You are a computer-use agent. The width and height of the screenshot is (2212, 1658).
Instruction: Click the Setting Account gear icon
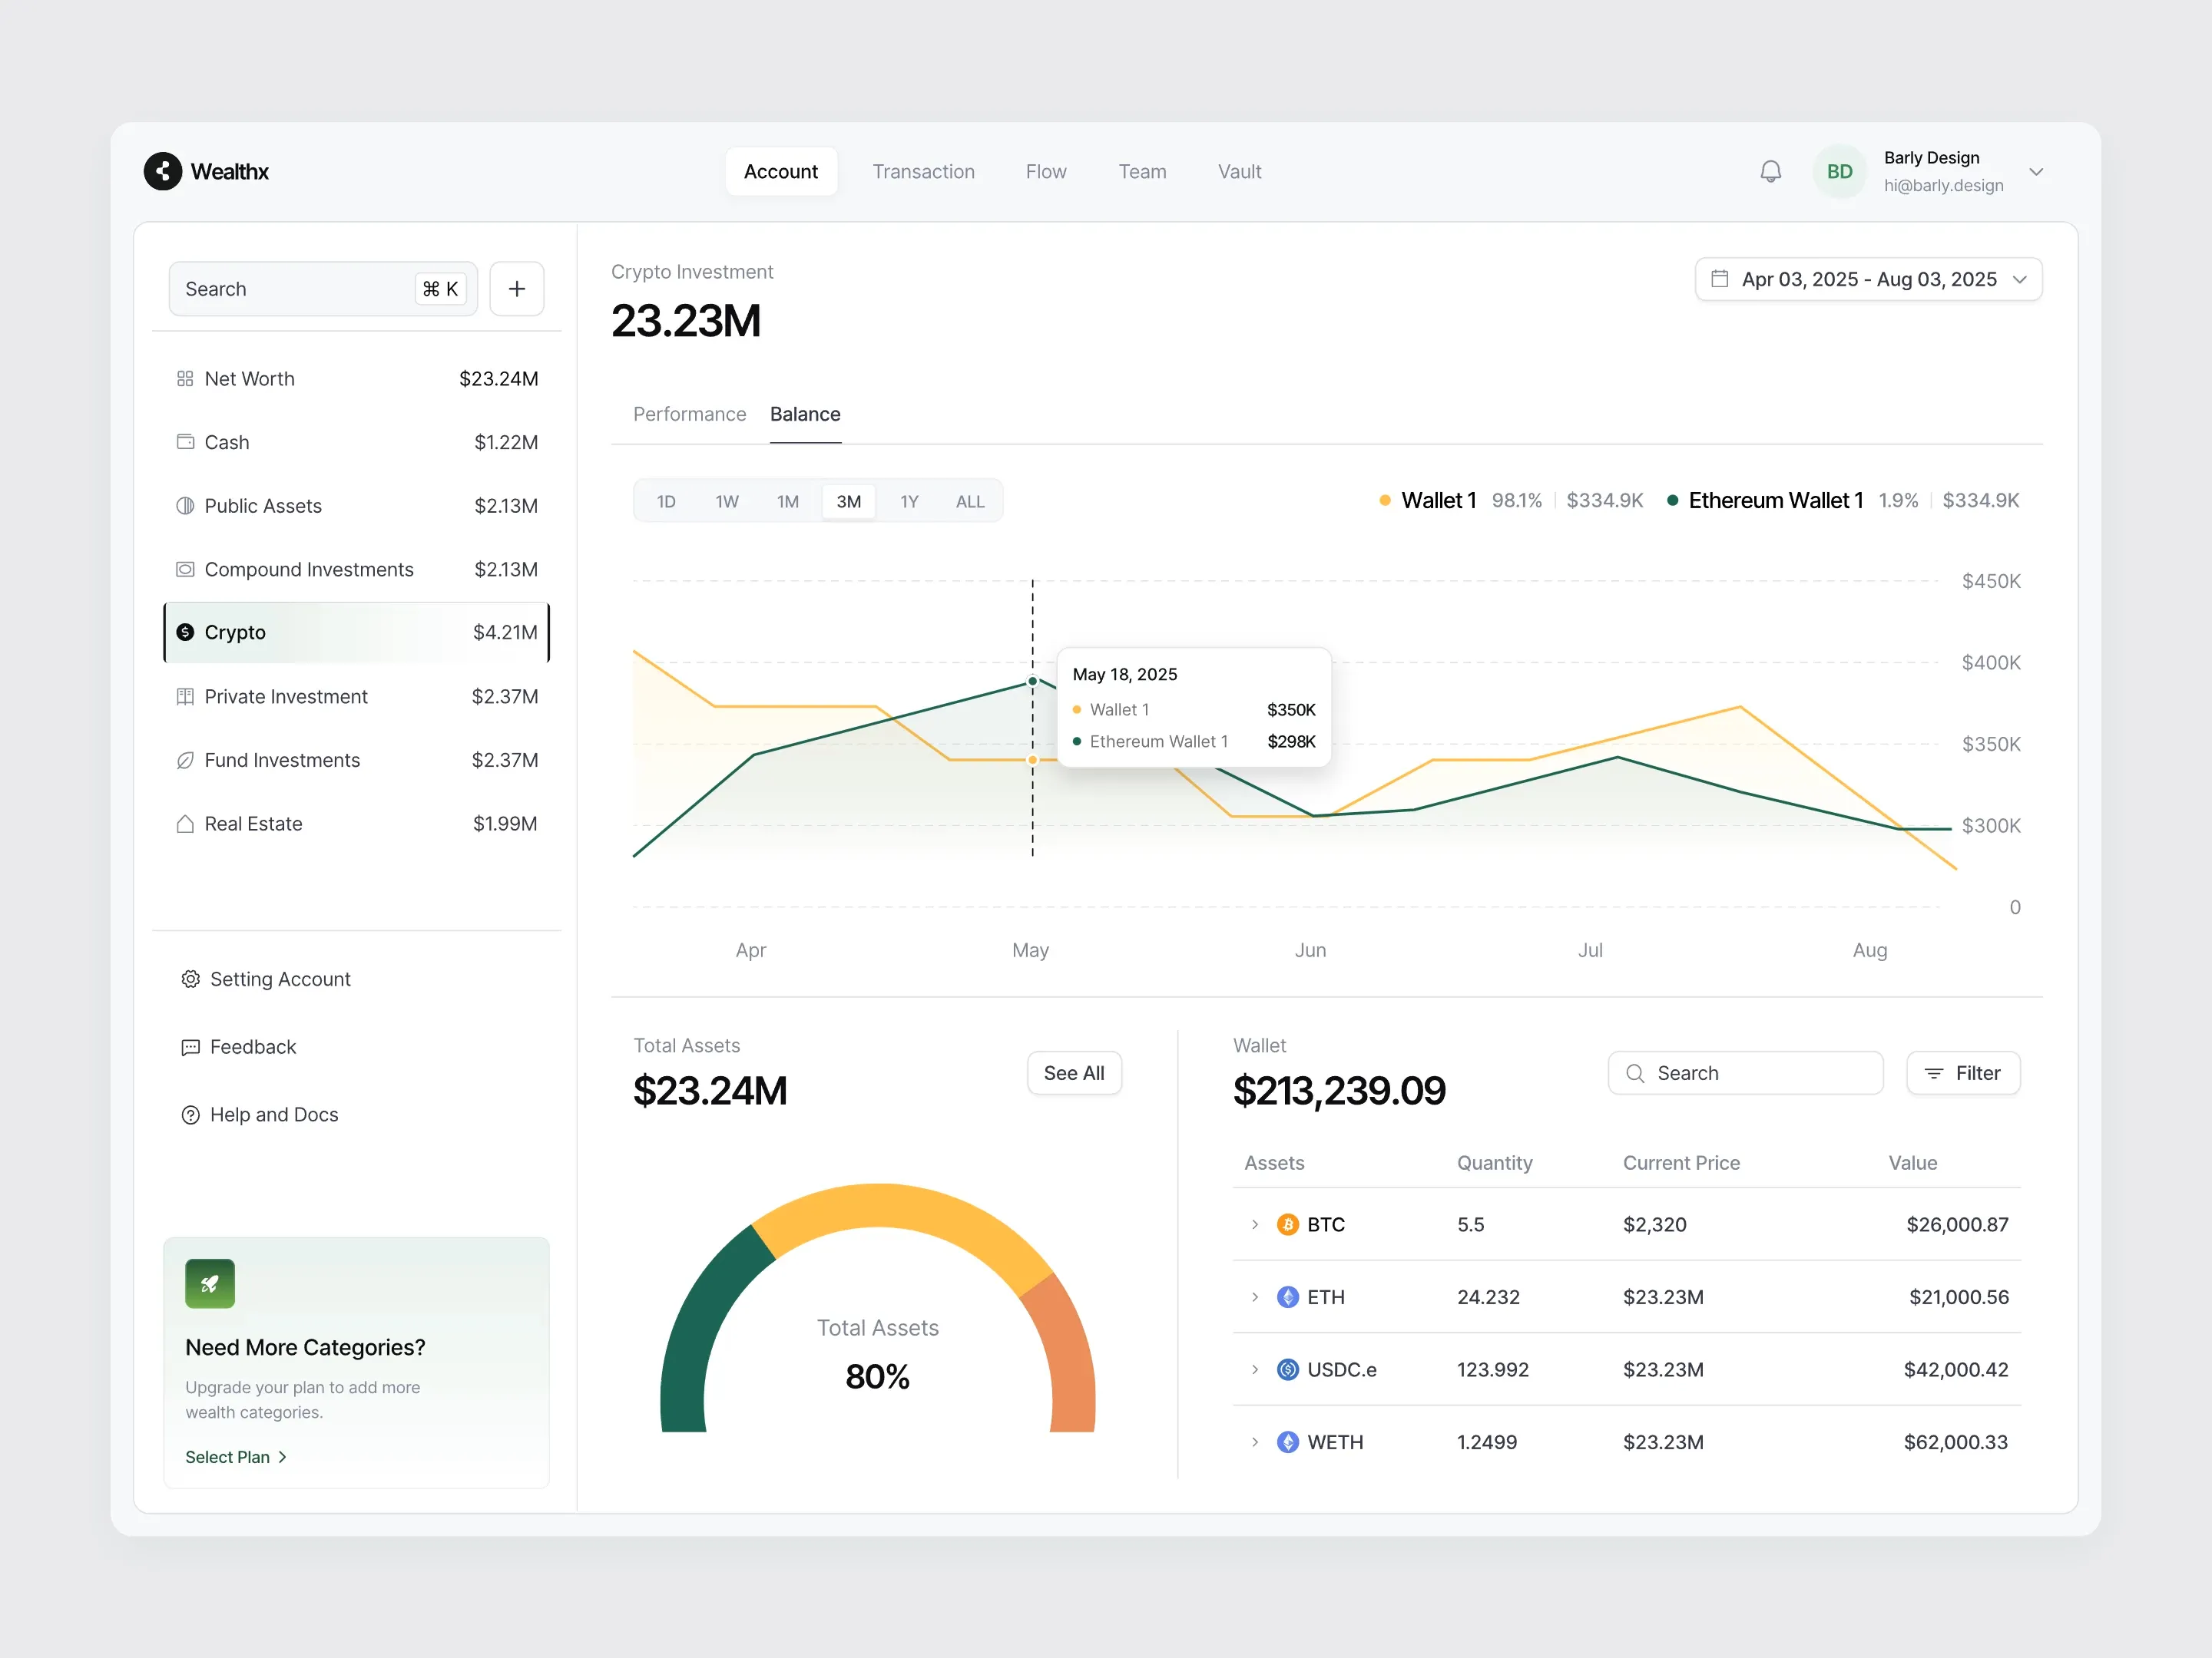(190, 979)
